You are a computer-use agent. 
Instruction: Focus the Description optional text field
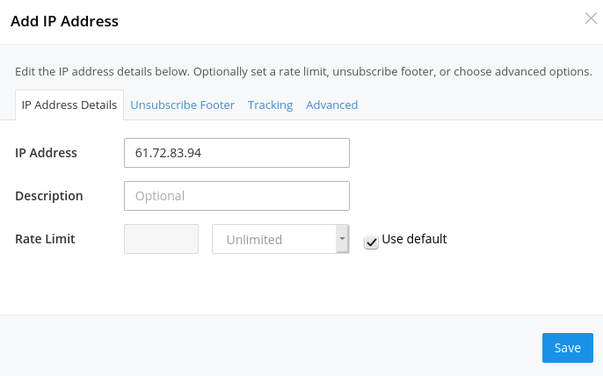point(236,196)
